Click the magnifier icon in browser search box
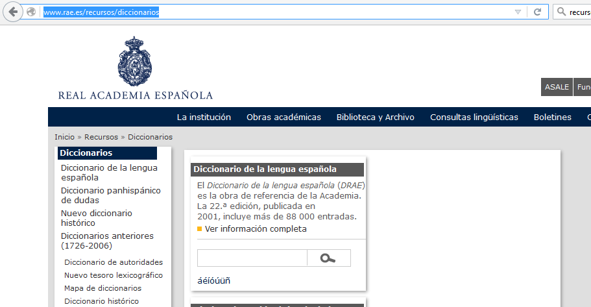This screenshot has width=591, height=307. tap(561, 12)
